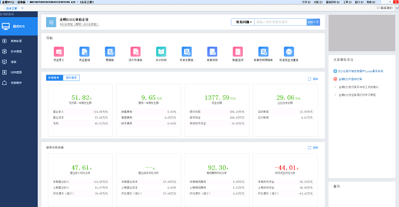The height and width of the screenshot is (207, 399).
Task: Click the 金蝶KIS云体验企业 company name
Action: point(74,19)
